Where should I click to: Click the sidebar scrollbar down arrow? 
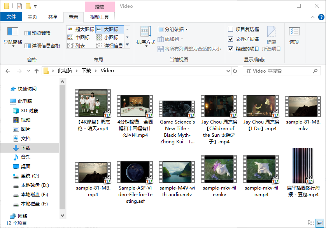click(x=62, y=216)
